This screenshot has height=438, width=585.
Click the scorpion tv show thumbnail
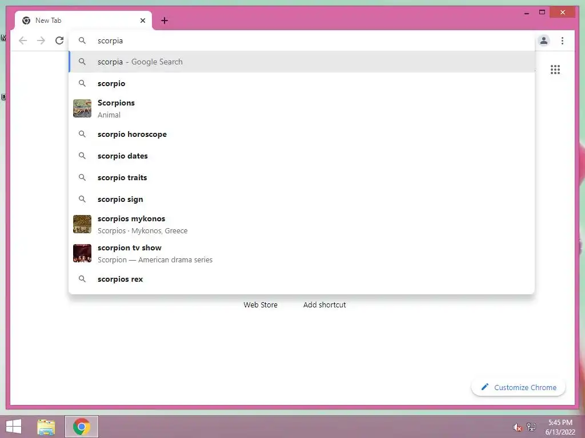click(82, 253)
